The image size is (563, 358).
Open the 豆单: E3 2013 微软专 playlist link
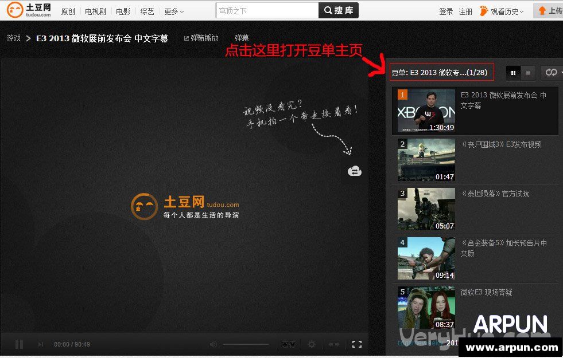(x=441, y=72)
